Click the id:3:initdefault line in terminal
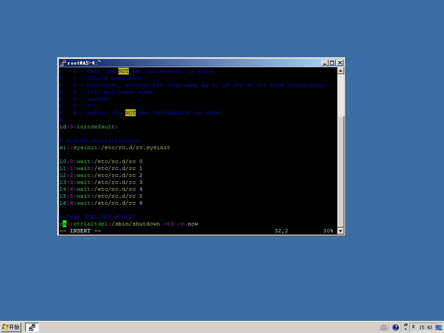 [x=89, y=127]
